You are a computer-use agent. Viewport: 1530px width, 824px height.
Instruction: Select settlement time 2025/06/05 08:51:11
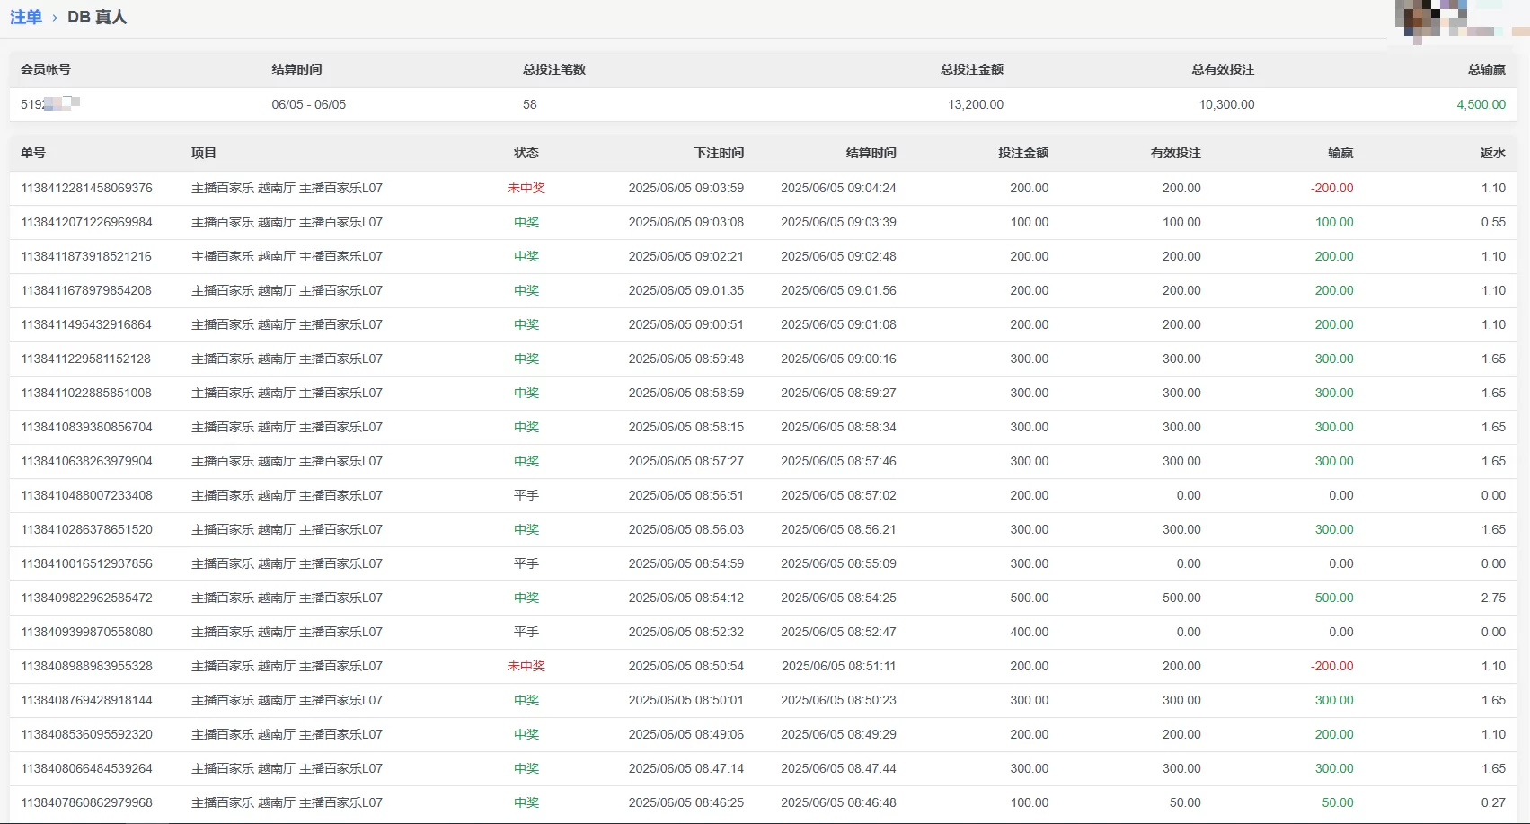click(838, 666)
